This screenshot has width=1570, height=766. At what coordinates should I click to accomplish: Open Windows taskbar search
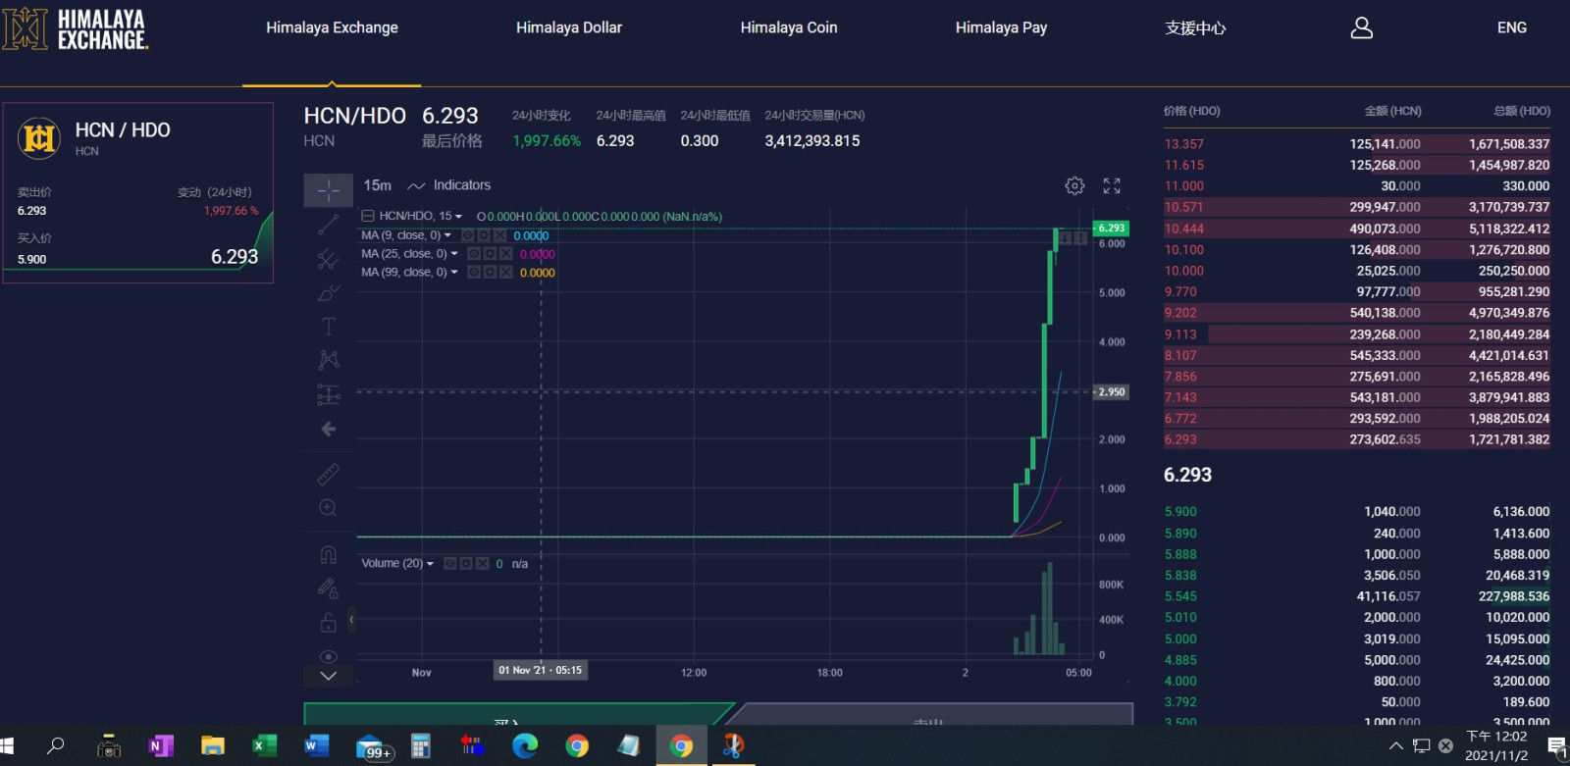coord(56,746)
